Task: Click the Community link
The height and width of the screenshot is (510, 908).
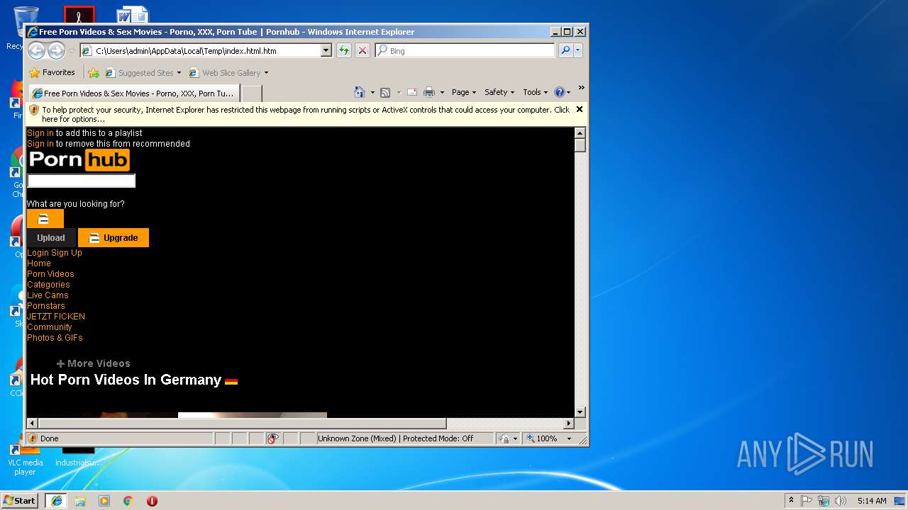Action: tap(50, 327)
